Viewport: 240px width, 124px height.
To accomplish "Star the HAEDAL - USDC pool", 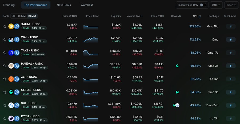I will click(x=5, y=66).
